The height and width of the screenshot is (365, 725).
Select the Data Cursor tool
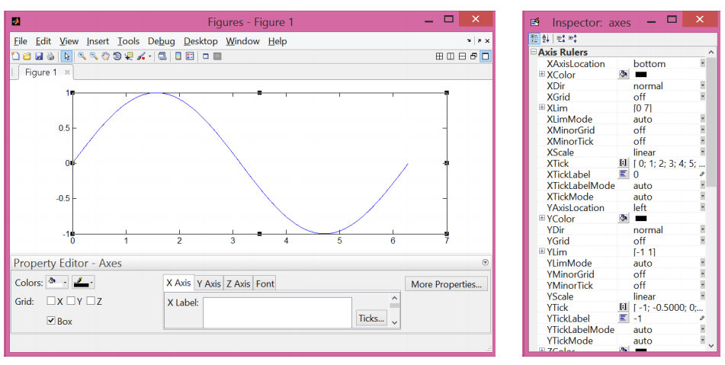tap(129, 56)
